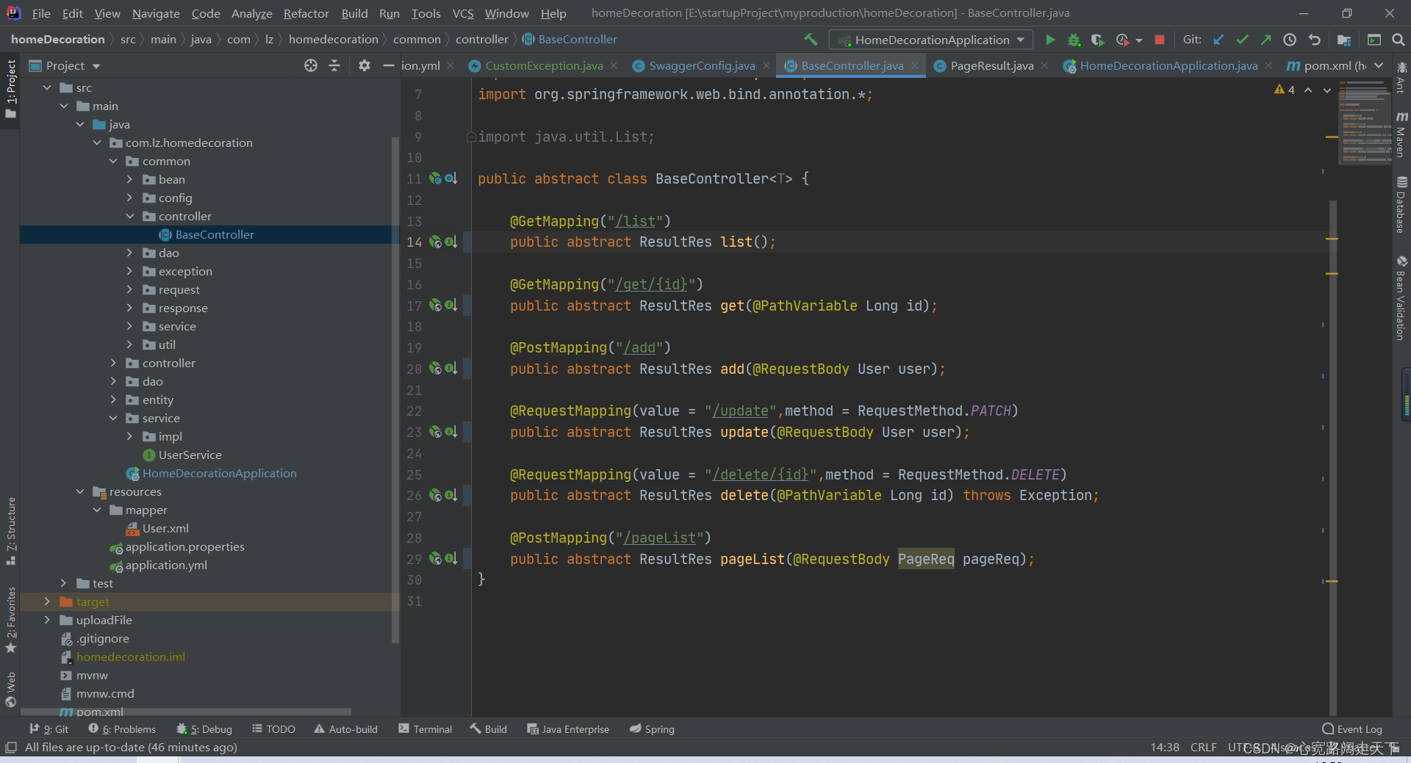Screen dimensions: 1411x763
Task: Open HomeDecorationApplication run configuration dropdown
Action: [x=930, y=40]
